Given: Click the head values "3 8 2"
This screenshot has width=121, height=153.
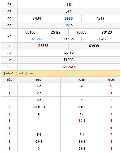Looking at the screenshot, I should coord(82,148).
